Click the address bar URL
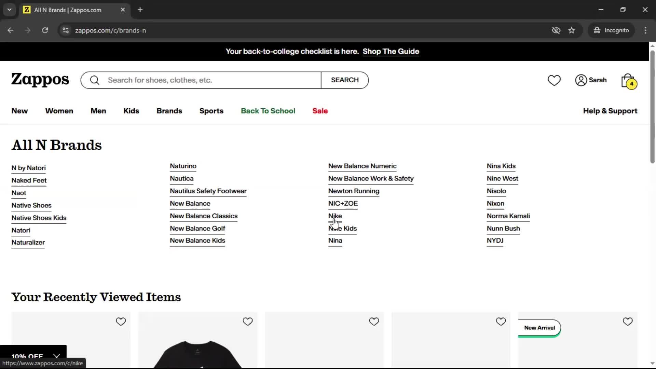656x369 pixels. (x=110, y=30)
